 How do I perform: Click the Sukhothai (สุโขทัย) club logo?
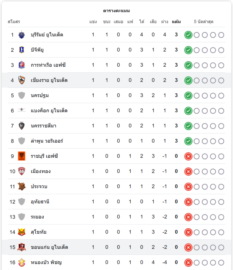[x=22, y=232]
